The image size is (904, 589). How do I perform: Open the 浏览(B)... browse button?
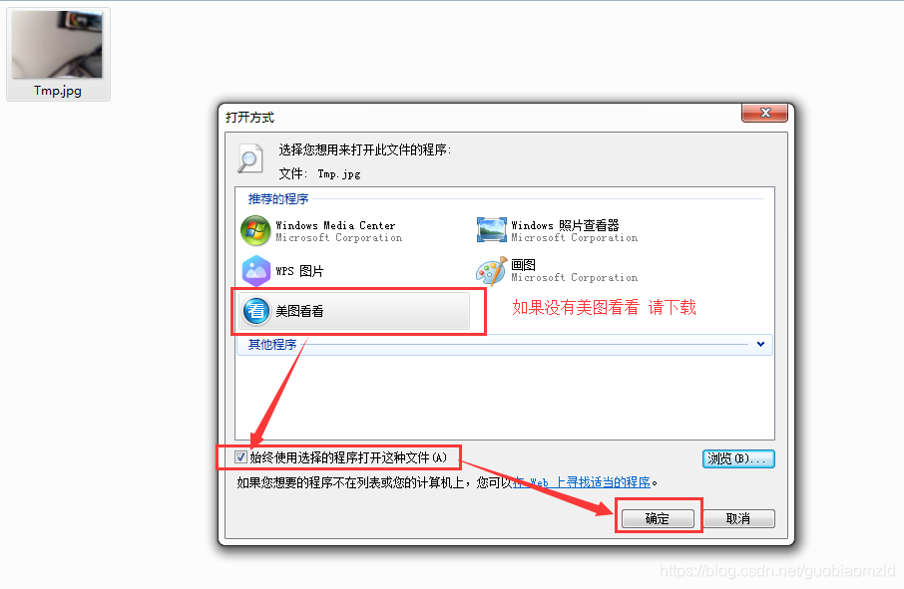click(x=738, y=458)
